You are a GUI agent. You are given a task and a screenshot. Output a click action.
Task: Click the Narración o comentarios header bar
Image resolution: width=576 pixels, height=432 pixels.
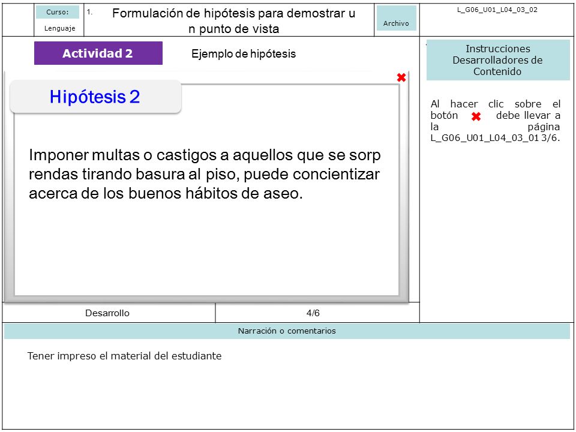pos(287,331)
